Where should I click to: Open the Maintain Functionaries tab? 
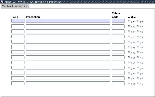(15, 6)
